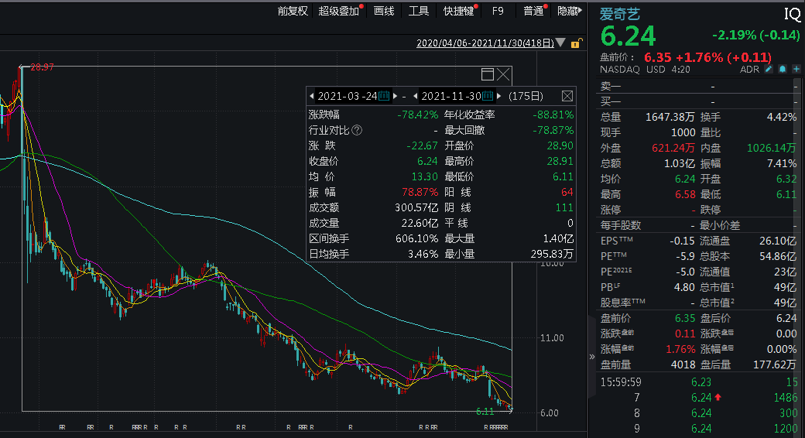Click the pencil edit note icon
This screenshot has height=438, width=805.
click(x=769, y=70)
